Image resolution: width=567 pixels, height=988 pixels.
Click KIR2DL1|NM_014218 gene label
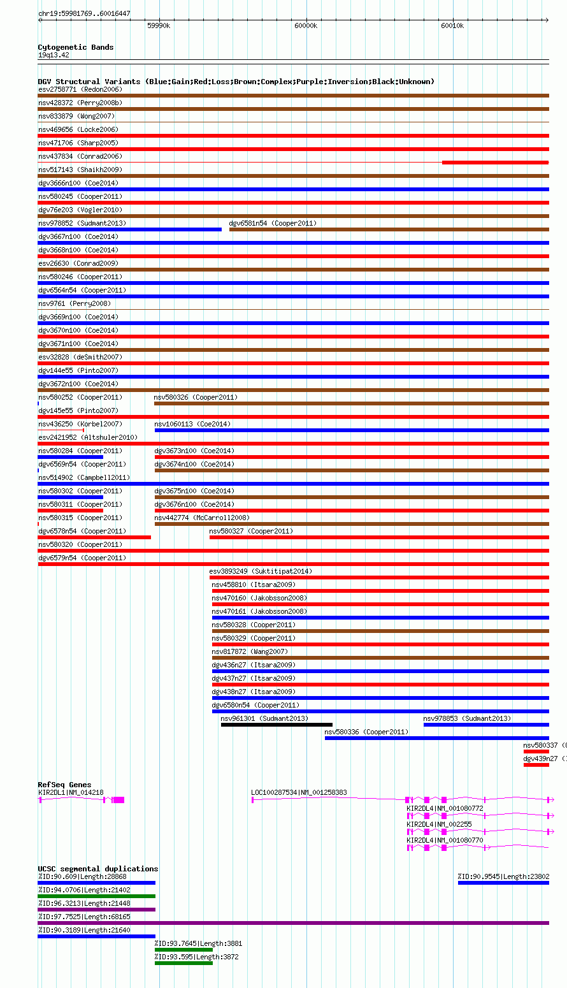(x=70, y=792)
